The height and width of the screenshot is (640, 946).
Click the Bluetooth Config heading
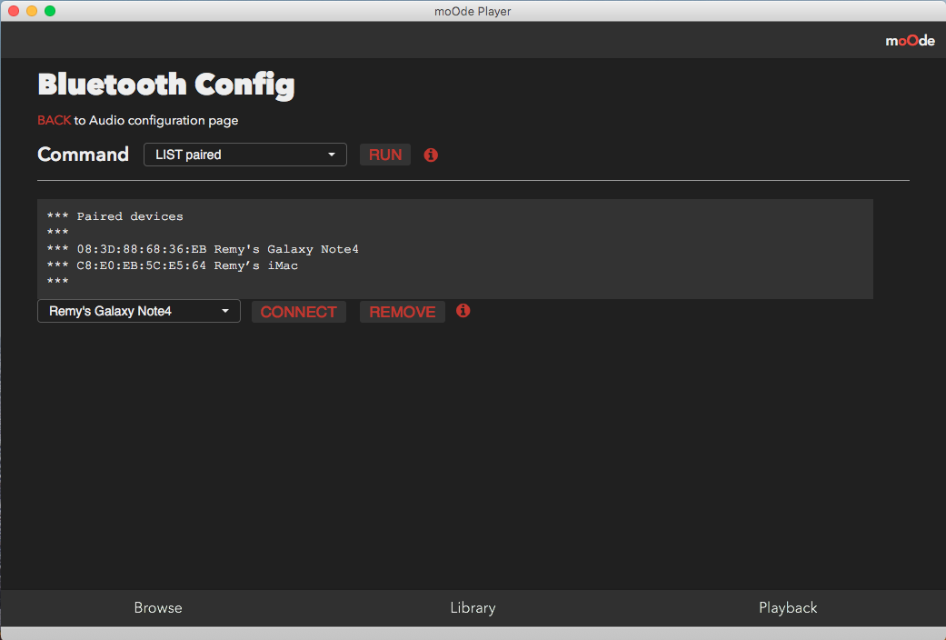click(166, 85)
